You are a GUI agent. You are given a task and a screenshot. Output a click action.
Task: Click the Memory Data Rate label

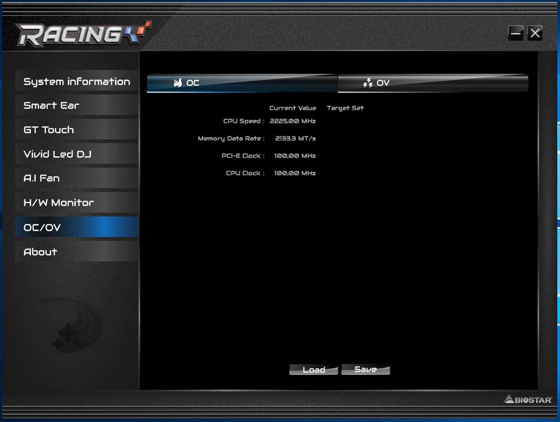click(231, 138)
